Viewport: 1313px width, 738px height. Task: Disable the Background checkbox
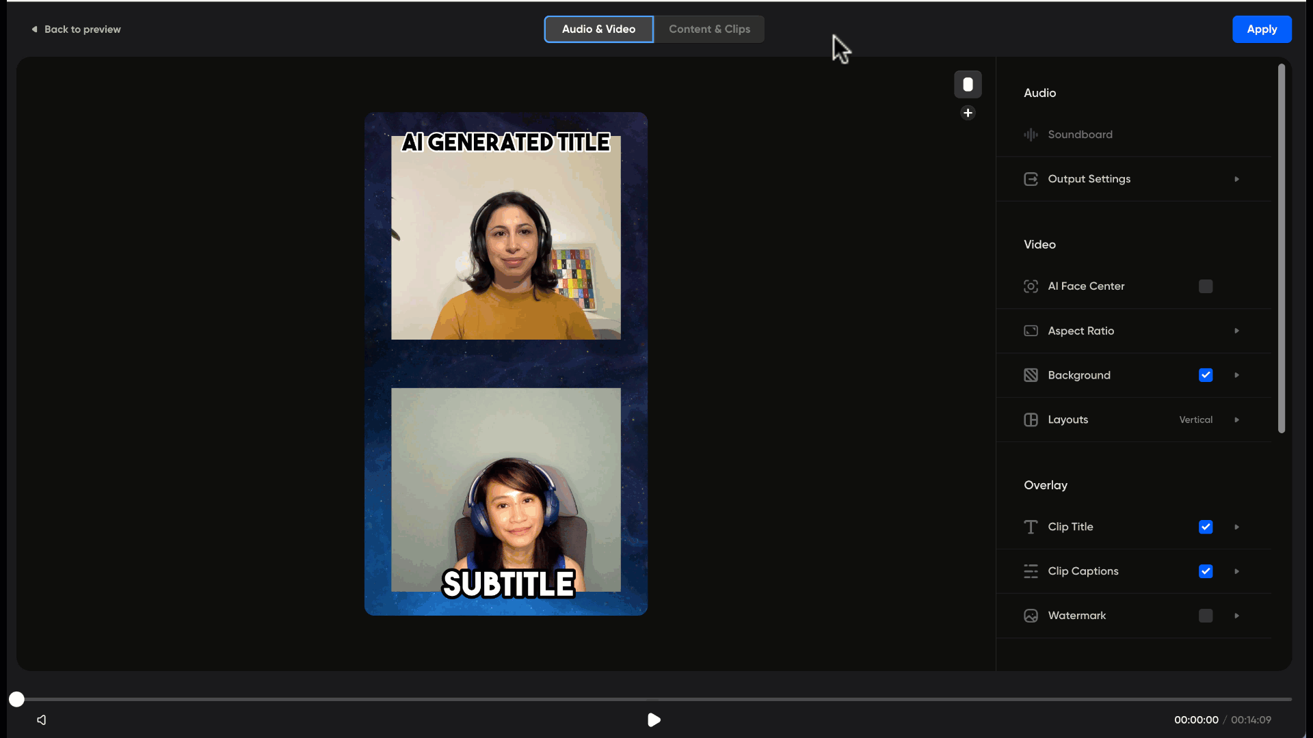[x=1206, y=375]
